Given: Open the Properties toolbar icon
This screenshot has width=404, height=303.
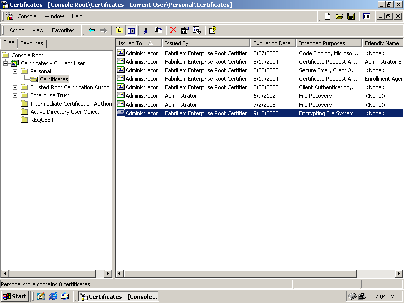Looking at the screenshot, I should coord(185,30).
